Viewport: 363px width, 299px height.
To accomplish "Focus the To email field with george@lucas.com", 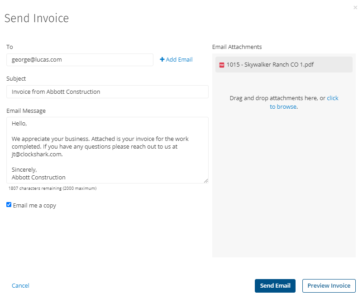I will [x=80, y=60].
